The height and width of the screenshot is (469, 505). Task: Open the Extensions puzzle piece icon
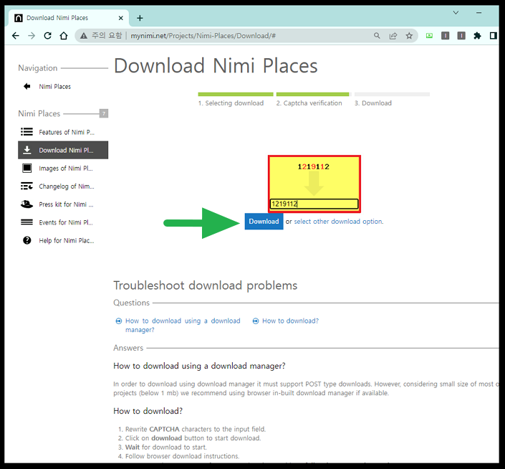477,36
